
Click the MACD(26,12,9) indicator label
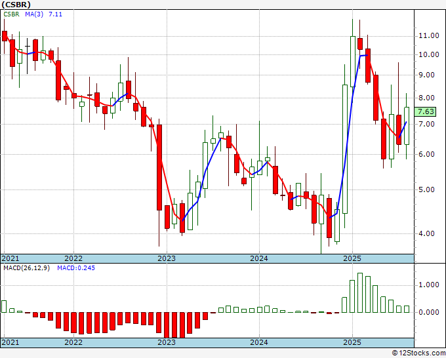pos(26,268)
